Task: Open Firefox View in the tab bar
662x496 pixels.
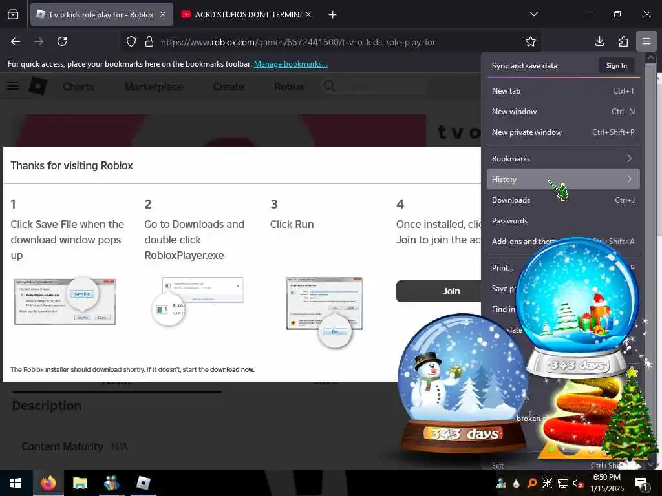Action: coord(13,15)
